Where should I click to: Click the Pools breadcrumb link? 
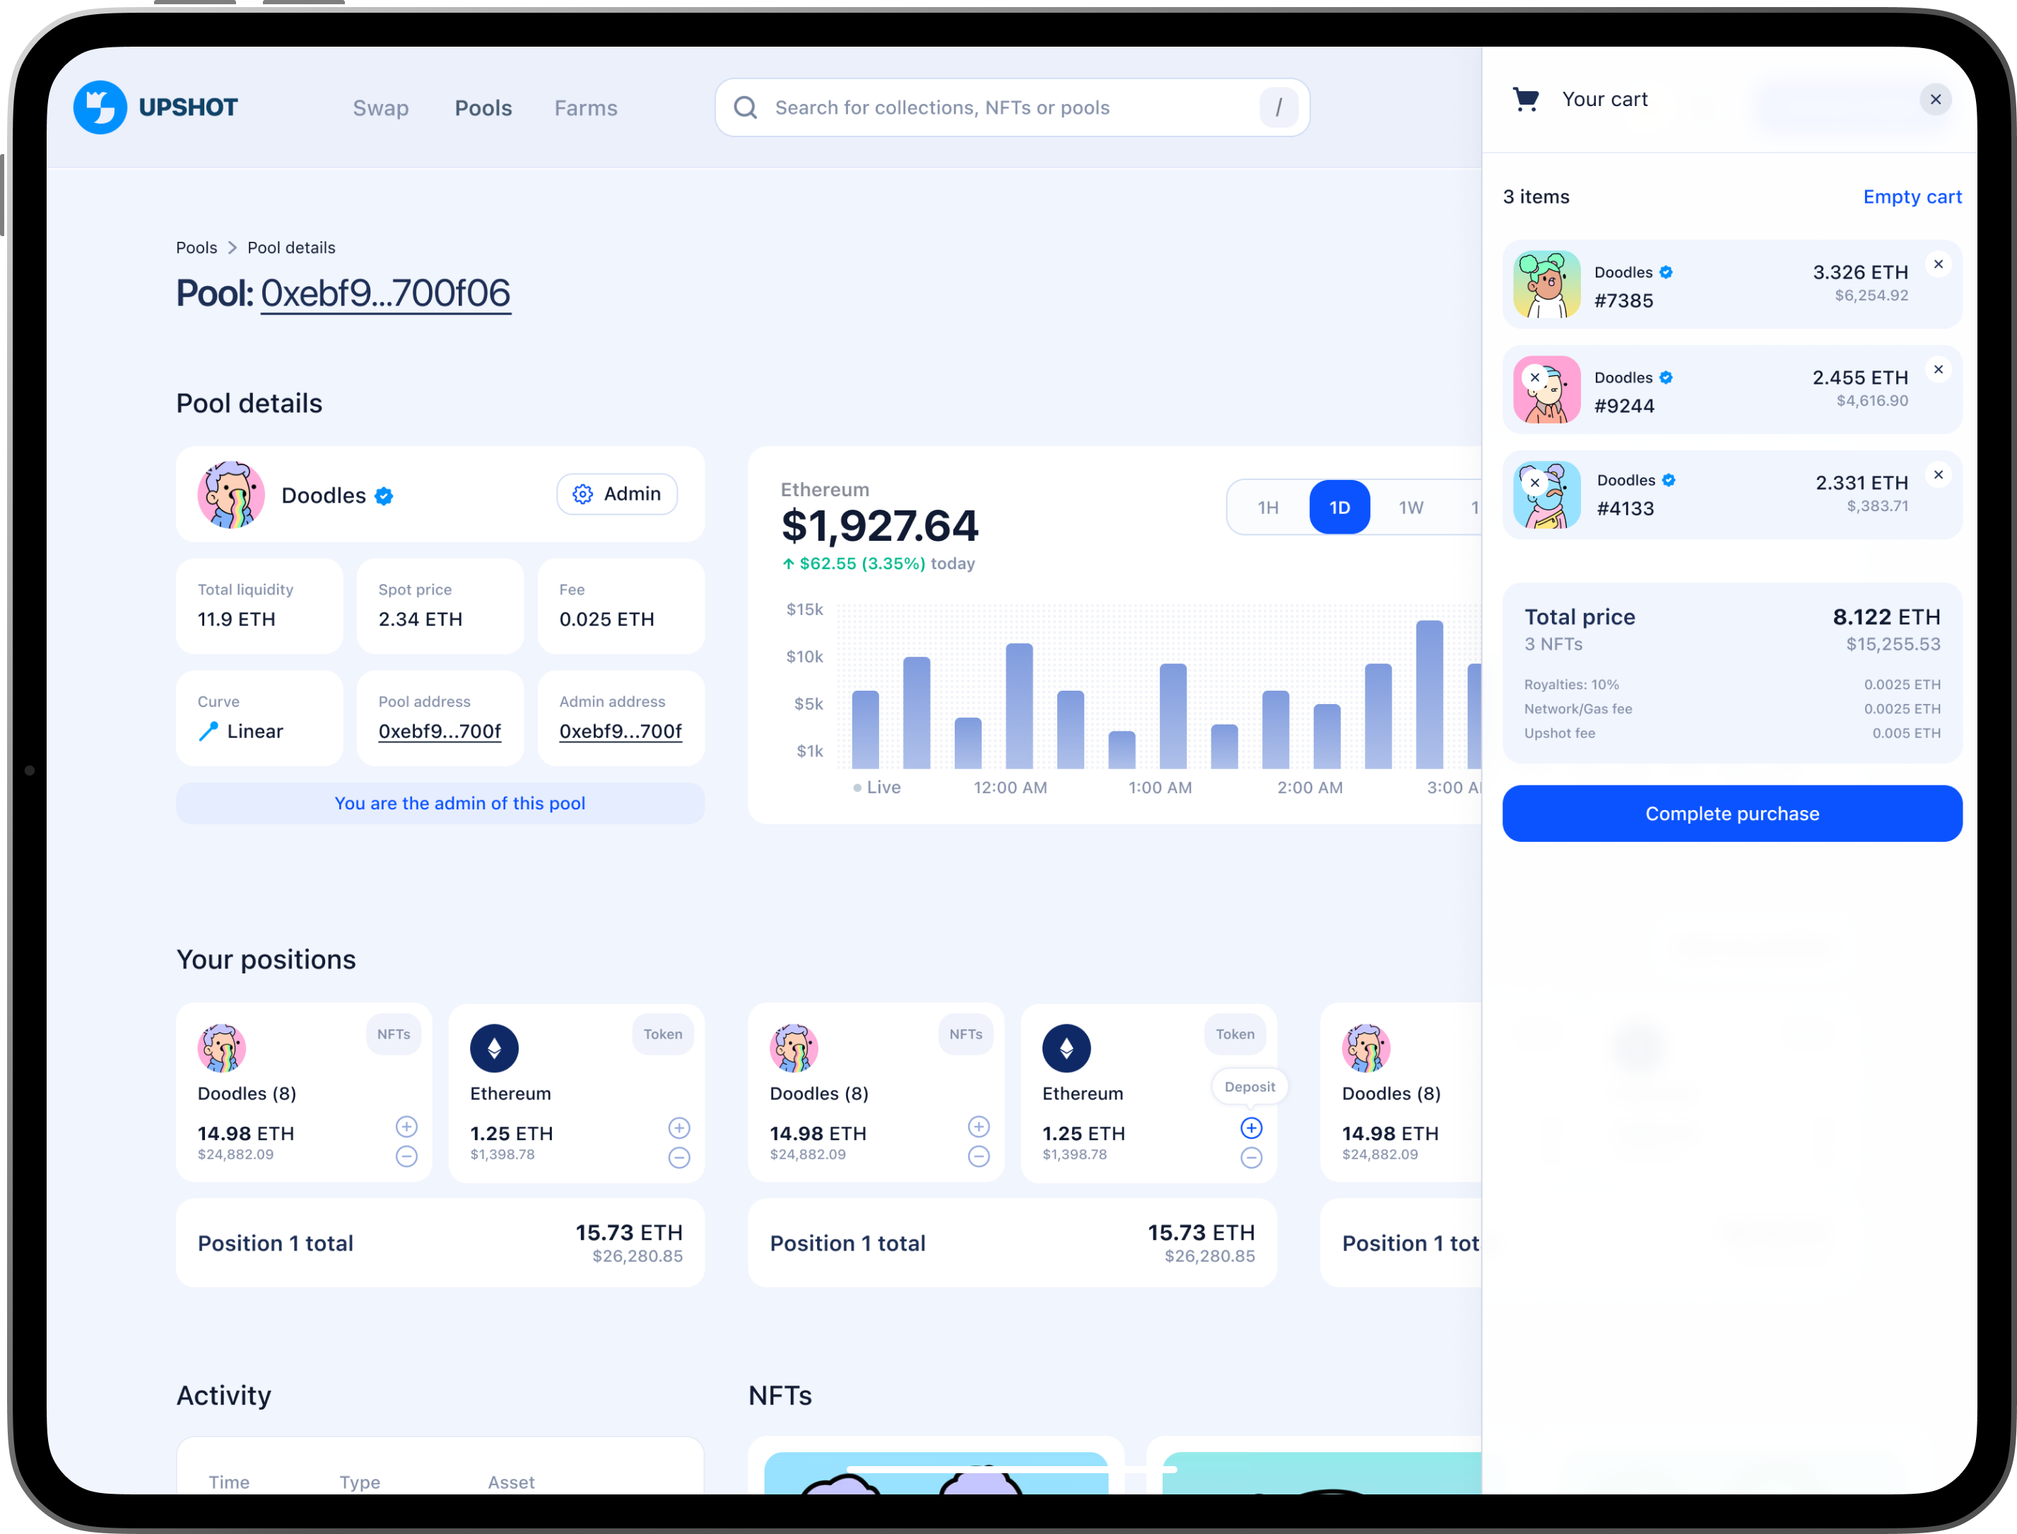(x=196, y=247)
